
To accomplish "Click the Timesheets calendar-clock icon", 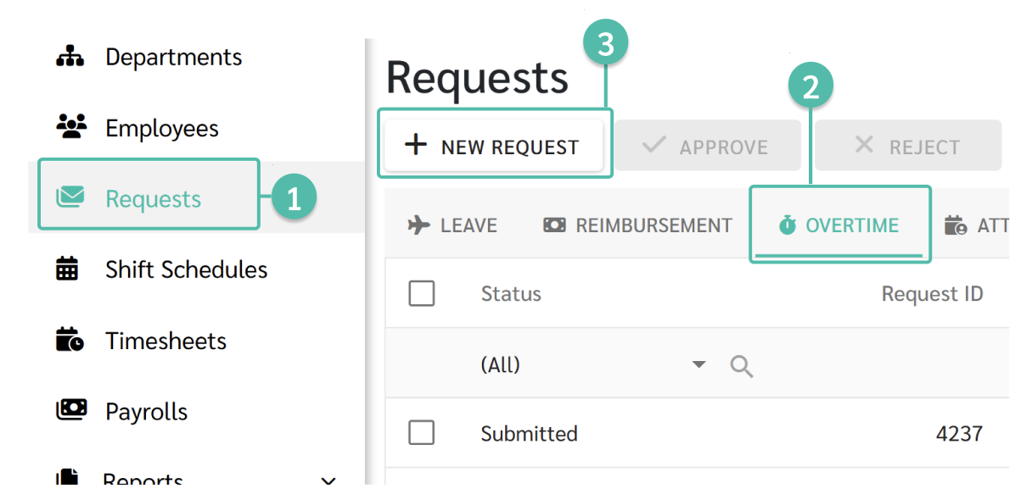I will 70,340.
